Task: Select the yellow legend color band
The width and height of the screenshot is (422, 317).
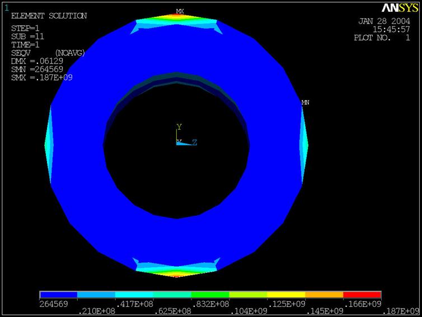Action: pyautogui.click(x=287, y=295)
